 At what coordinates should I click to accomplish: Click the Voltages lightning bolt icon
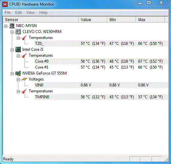click(x=24, y=79)
